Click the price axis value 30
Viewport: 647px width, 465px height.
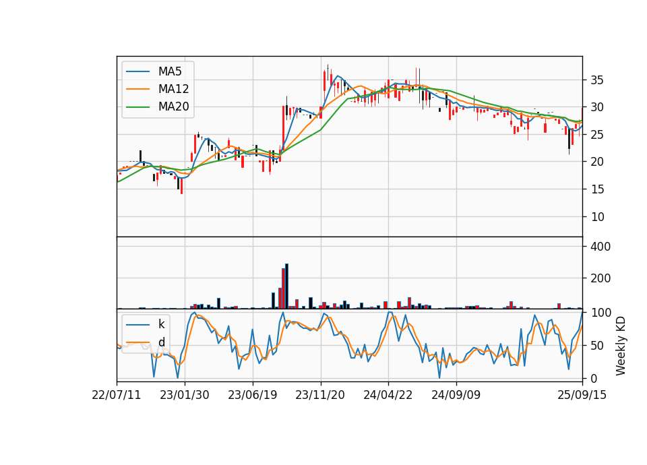[596, 107]
